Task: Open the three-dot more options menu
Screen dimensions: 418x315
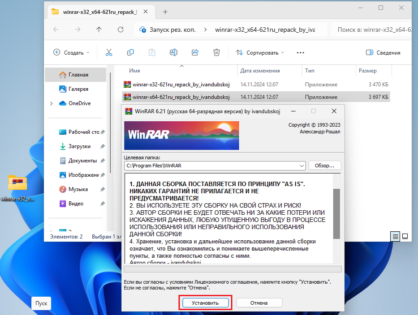Action: tap(301, 52)
